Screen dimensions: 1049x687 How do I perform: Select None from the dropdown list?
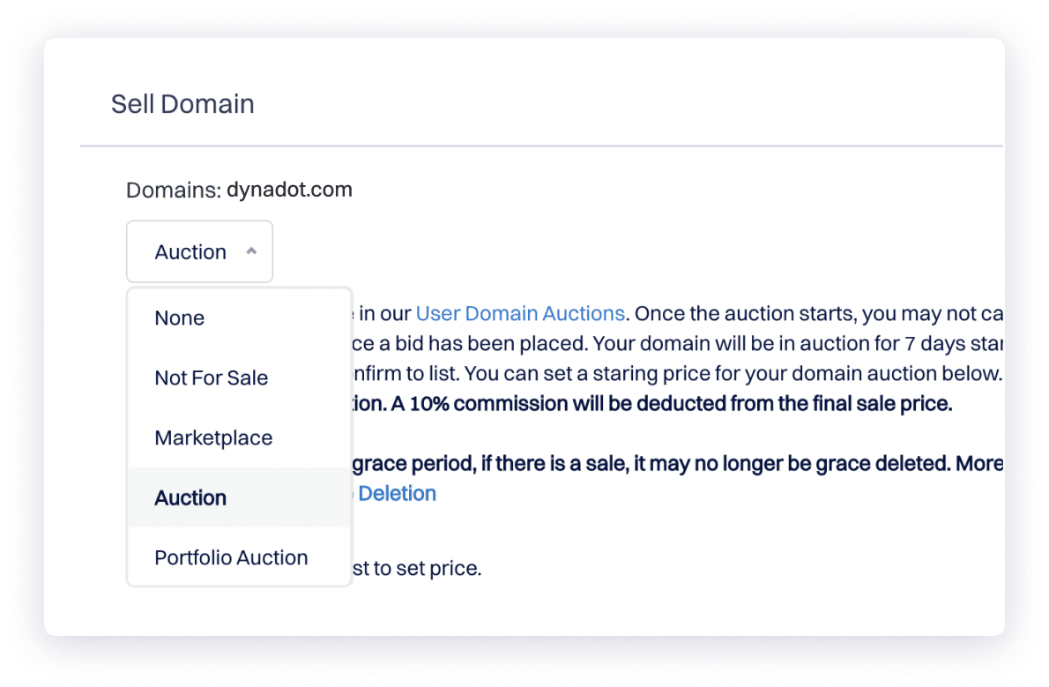point(179,317)
